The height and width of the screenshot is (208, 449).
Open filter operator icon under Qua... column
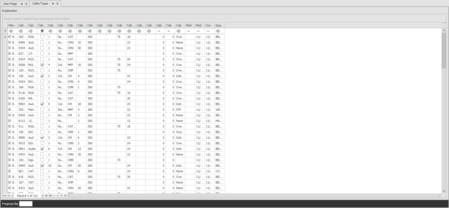(218, 31)
